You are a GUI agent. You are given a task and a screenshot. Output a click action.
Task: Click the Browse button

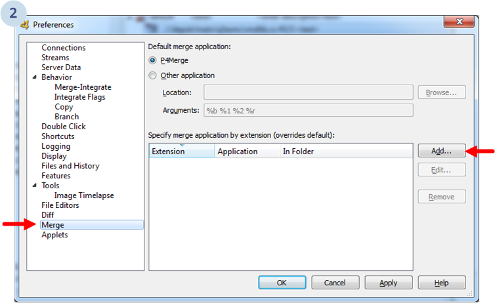click(x=442, y=92)
